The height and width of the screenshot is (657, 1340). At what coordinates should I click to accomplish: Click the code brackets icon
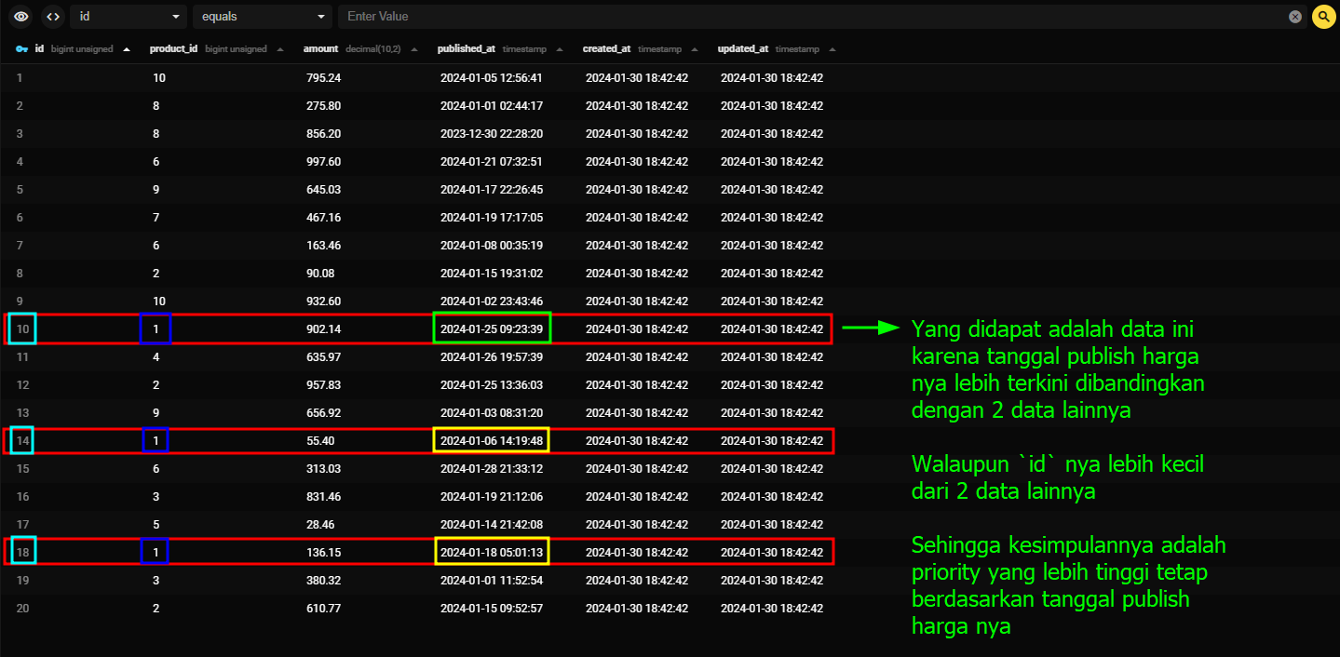52,17
